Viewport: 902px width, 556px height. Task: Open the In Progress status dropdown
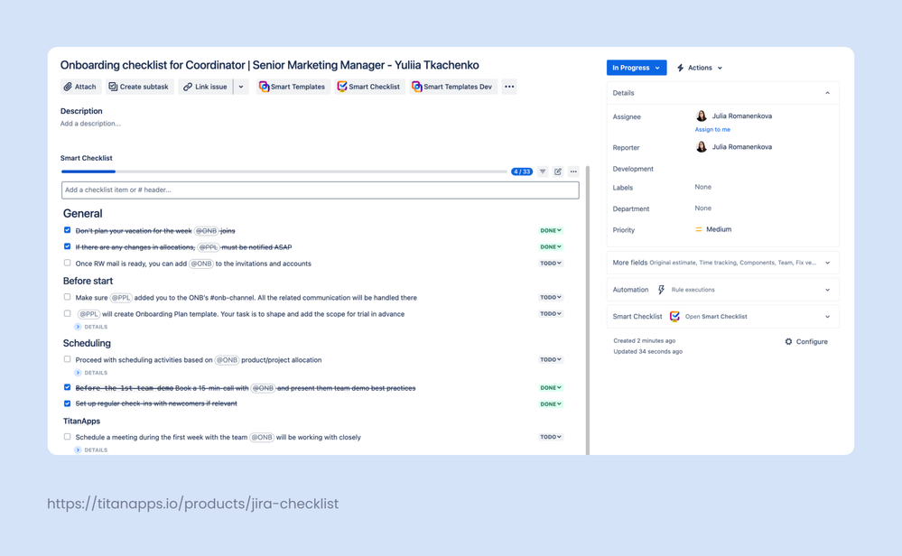(x=636, y=67)
